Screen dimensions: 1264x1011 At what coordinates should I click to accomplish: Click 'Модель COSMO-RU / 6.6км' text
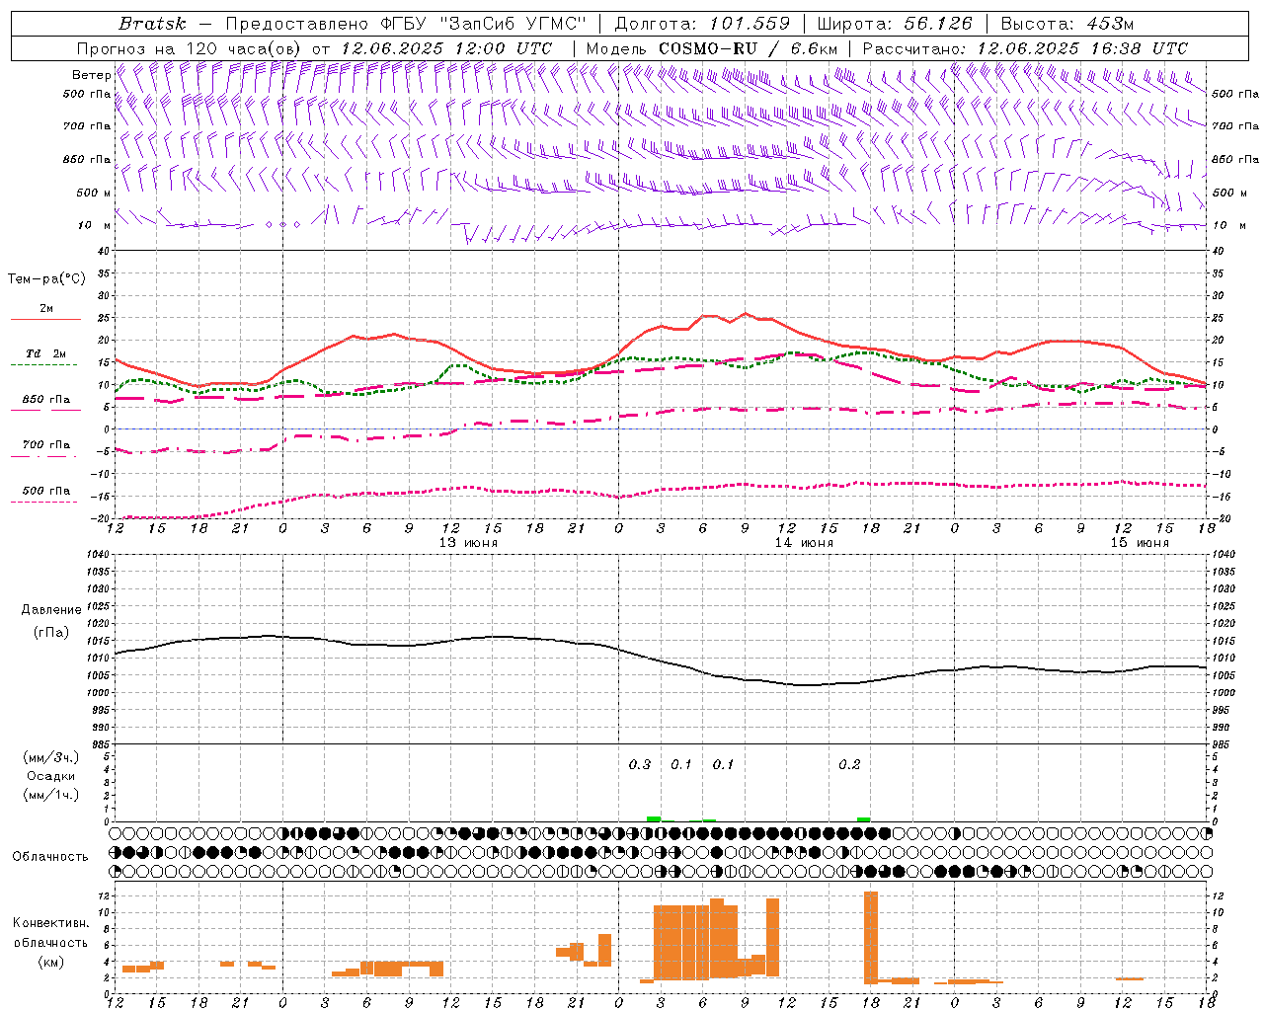712,48
